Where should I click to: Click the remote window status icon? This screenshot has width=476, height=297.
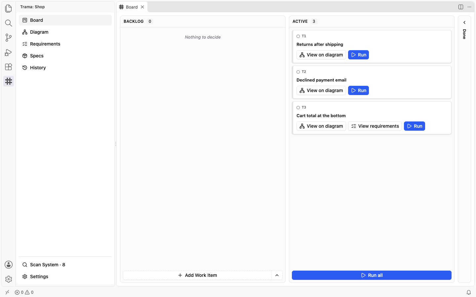tap(7, 292)
